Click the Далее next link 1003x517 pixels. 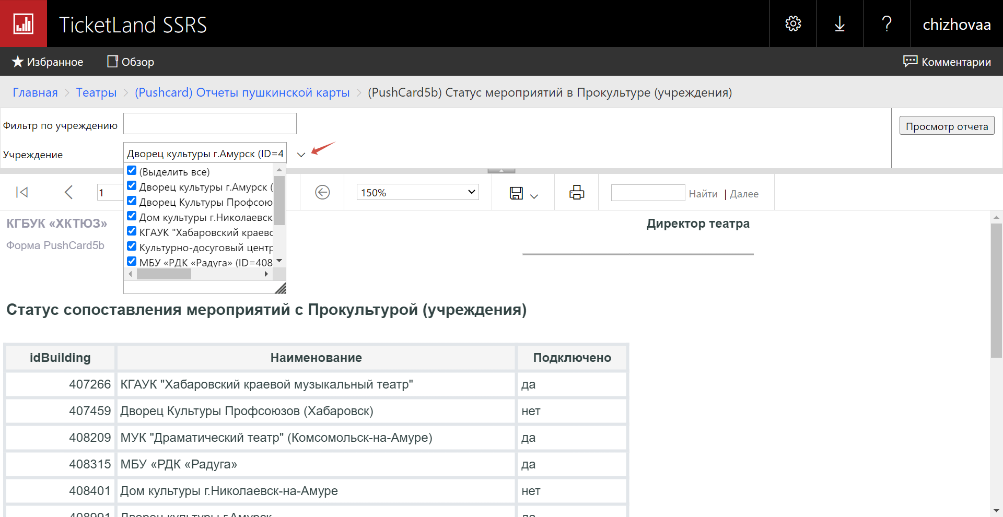[744, 194]
